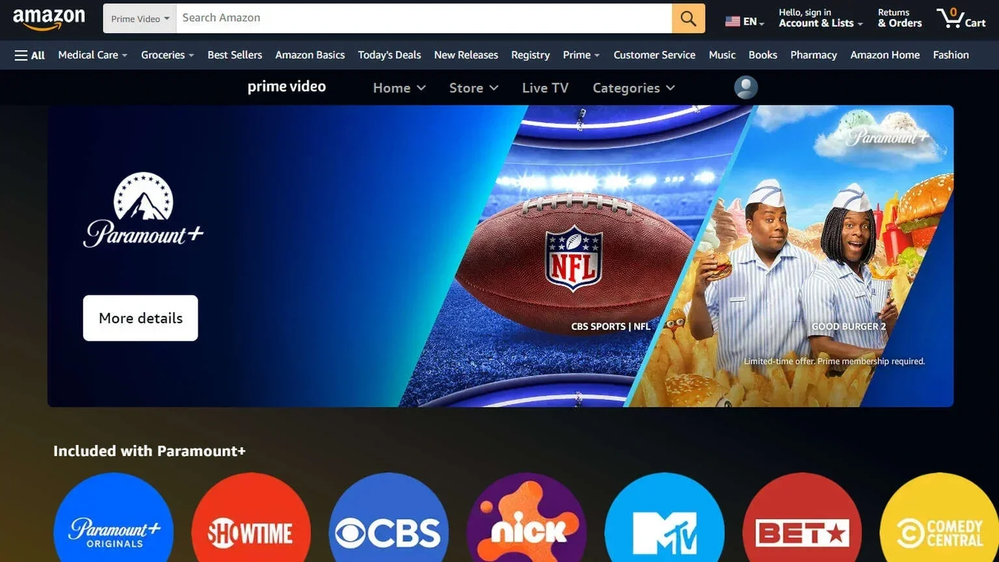999x562 pixels.
Task: Open the Fashion link
Action: [x=950, y=55]
